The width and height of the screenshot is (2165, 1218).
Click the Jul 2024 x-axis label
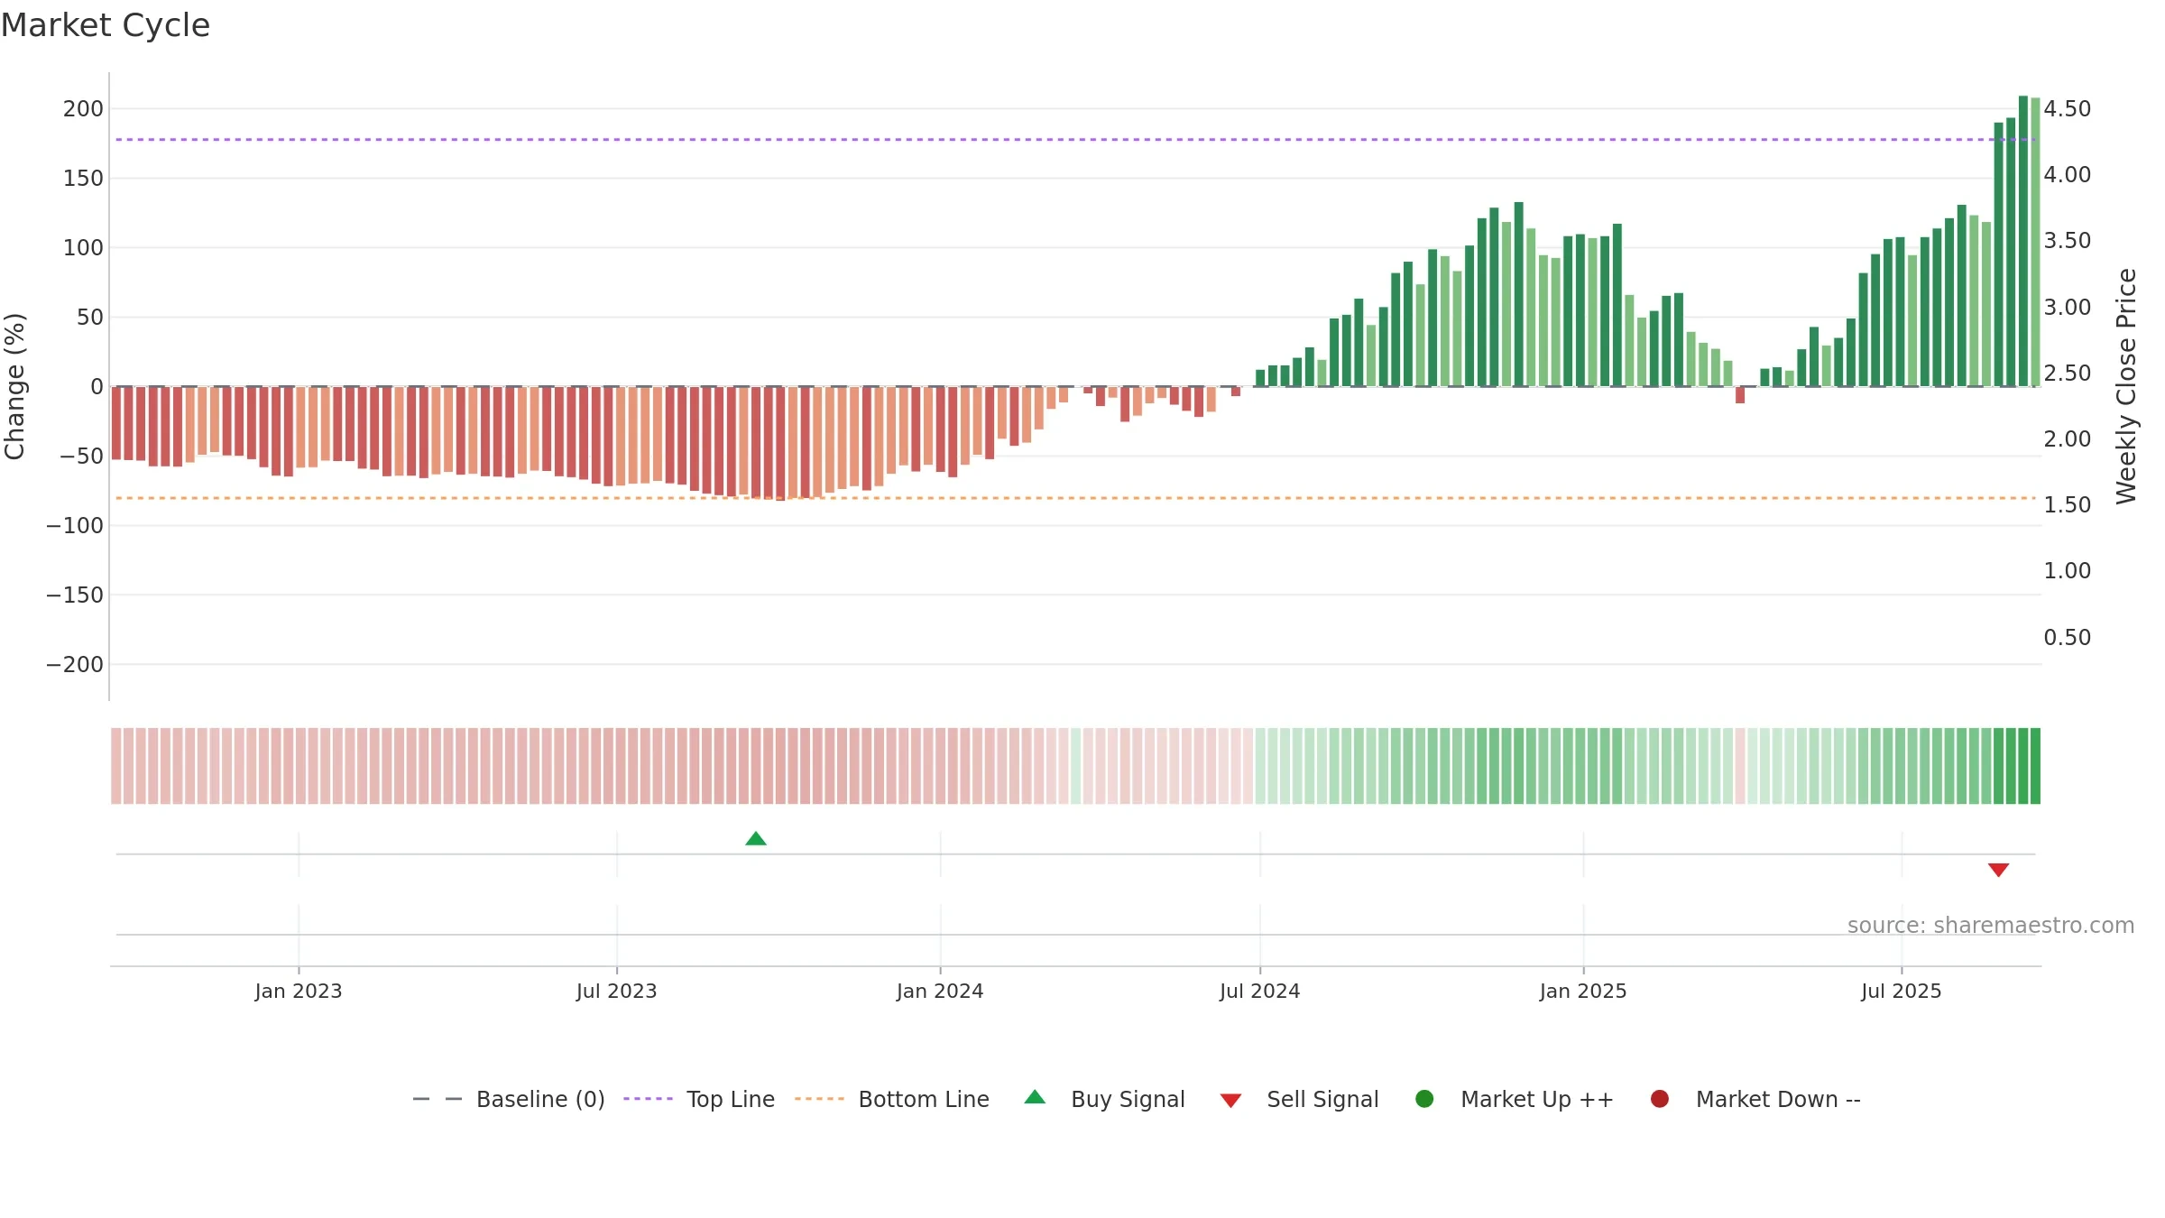[1260, 992]
